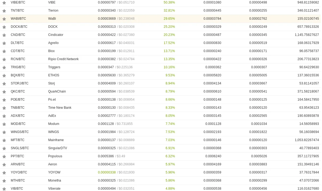Toggle the MTH/BTC star
The height and width of the screenshot is (191, 322).
click(x=4, y=181)
